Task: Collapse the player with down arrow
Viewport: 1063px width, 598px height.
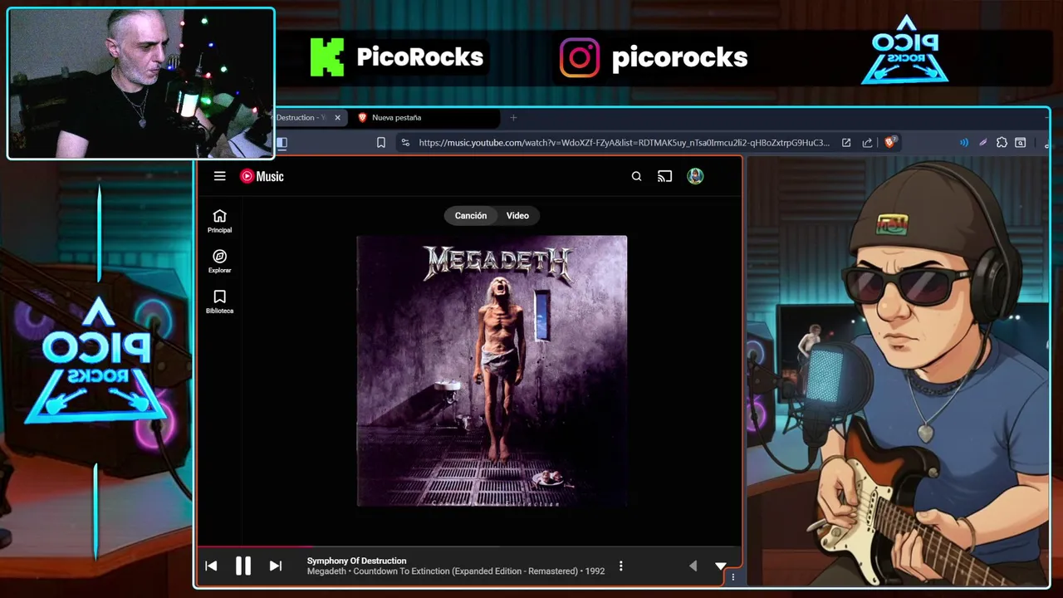Action: (x=720, y=566)
